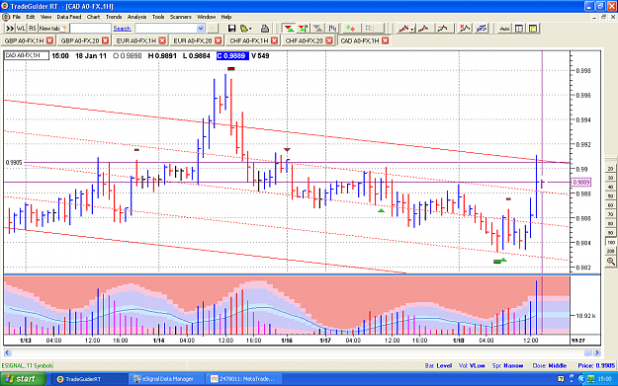Click the red bar marker above price peak
This screenshot has width=618, height=386.
click(231, 69)
